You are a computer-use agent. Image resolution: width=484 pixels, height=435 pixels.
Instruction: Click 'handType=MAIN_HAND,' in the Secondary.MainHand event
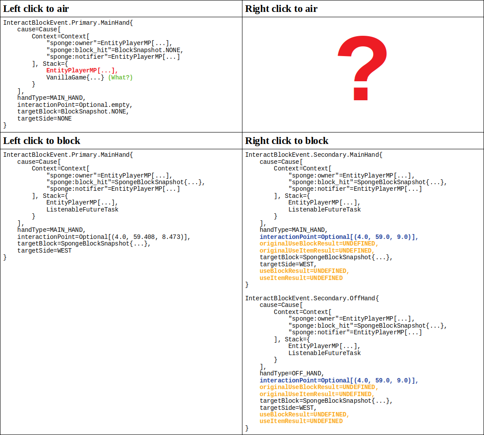click(x=294, y=230)
